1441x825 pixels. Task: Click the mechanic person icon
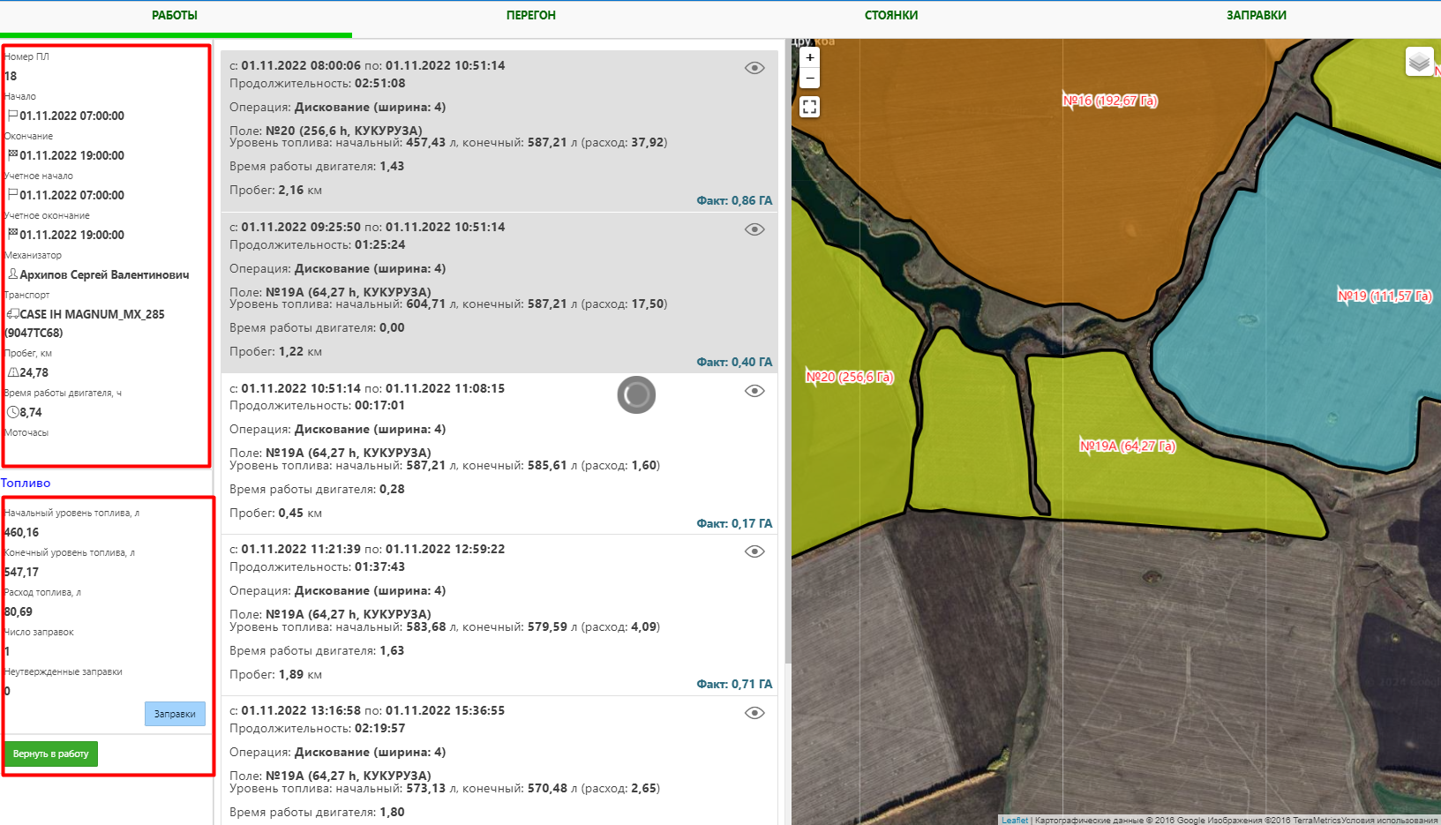13,274
